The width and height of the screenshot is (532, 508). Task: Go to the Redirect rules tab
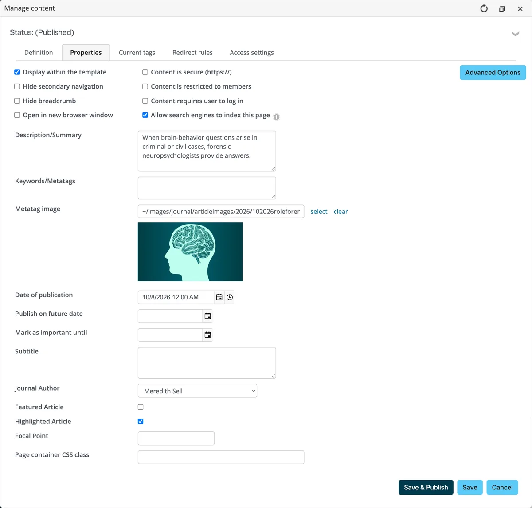click(x=192, y=52)
